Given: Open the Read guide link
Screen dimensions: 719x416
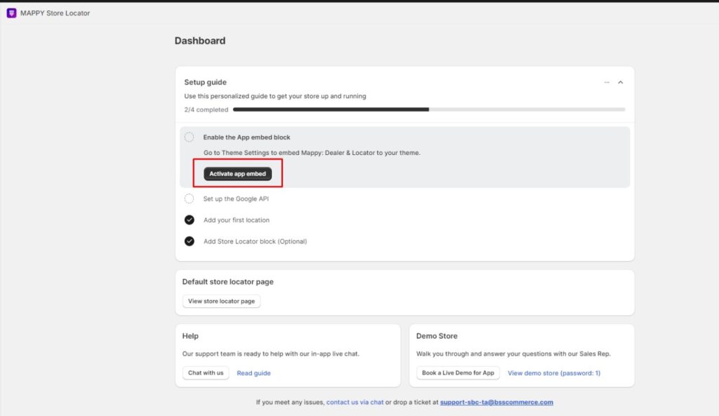Looking at the screenshot, I should coord(253,373).
